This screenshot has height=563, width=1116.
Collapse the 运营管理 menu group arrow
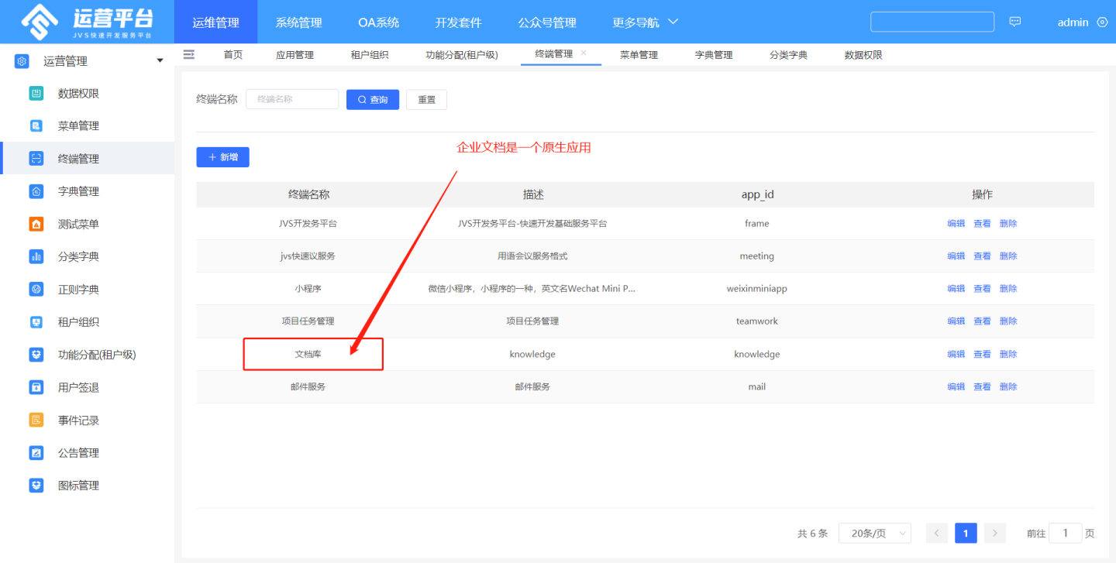[x=160, y=61]
